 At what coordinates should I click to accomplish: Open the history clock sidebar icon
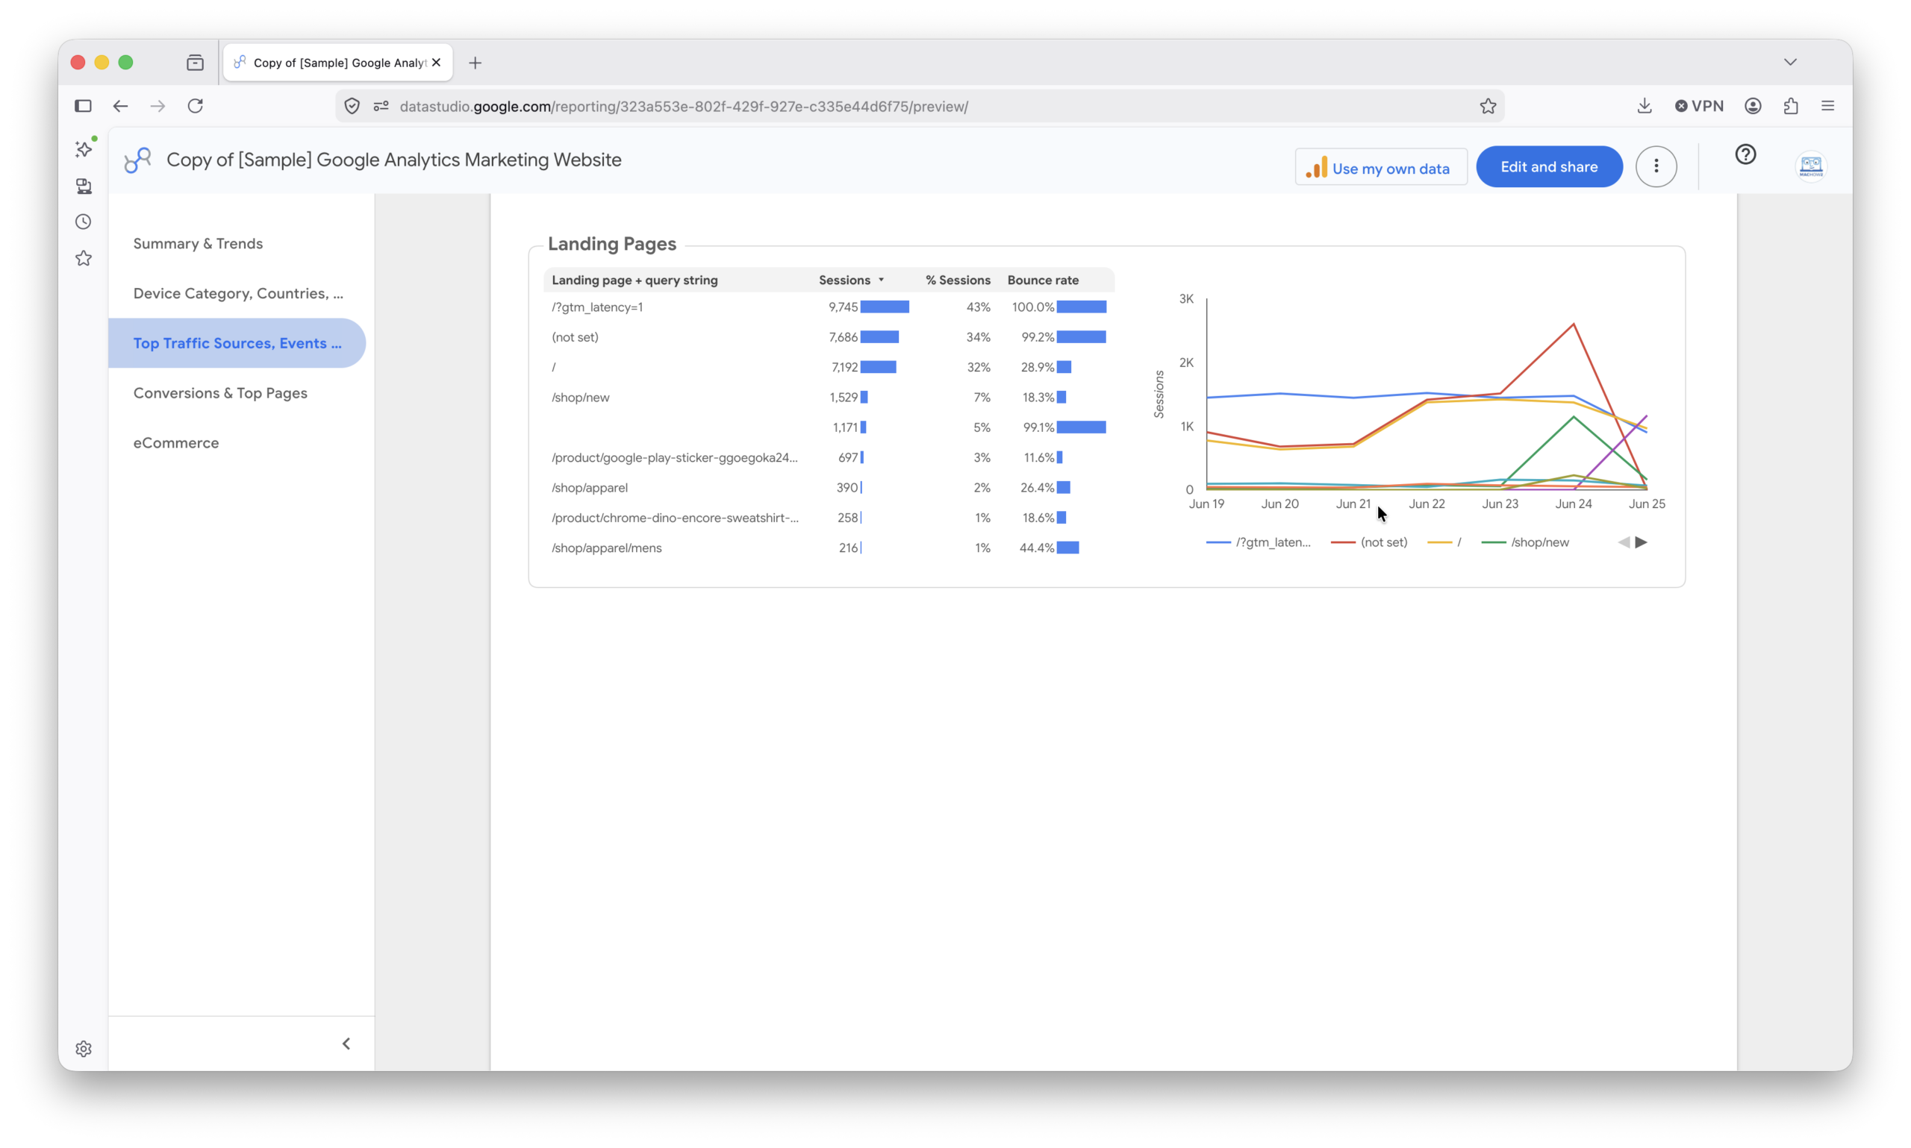coord(84,222)
